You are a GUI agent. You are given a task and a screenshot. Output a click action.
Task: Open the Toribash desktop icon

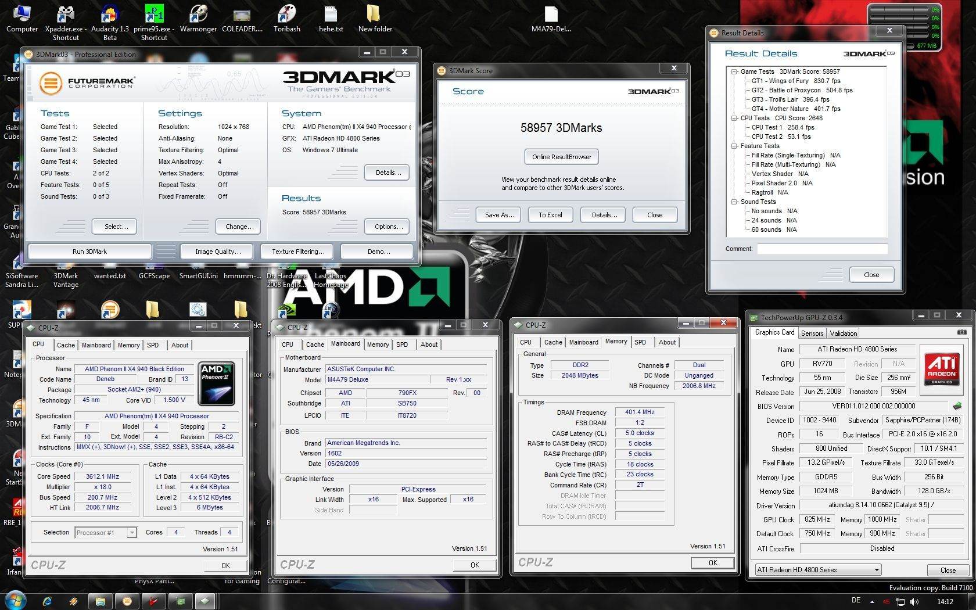click(x=287, y=19)
